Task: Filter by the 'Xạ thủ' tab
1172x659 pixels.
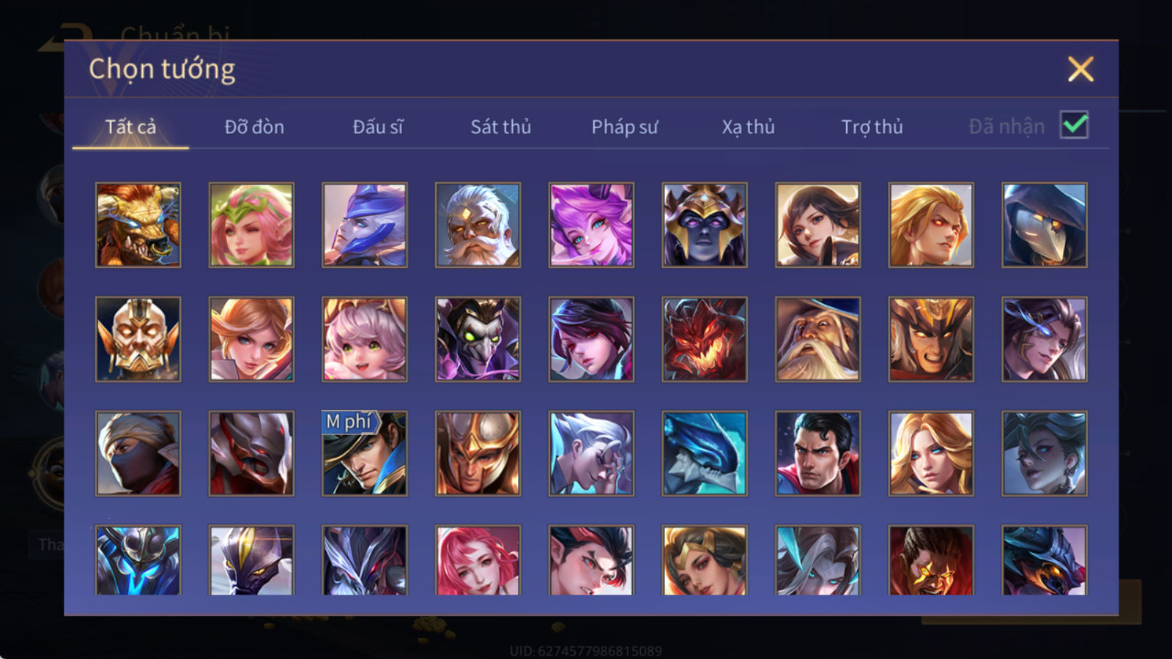Action: coord(749,127)
